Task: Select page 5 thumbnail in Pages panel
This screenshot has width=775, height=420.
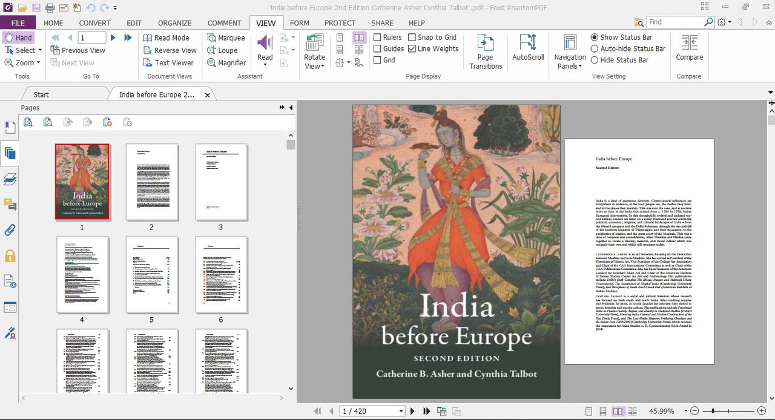Action: coord(152,275)
